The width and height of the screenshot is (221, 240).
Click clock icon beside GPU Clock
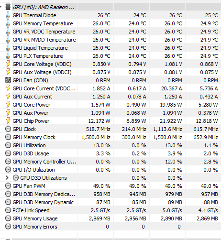[x=8, y=129]
